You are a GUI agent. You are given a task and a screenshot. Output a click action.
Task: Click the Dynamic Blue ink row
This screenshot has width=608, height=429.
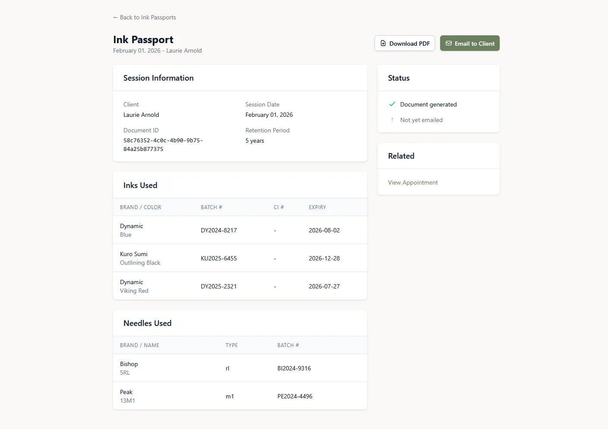click(x=240, y=230)
